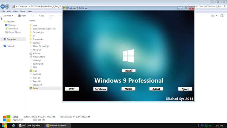Screen dimensions: 227x128
Task: Click the taskbar clock 12:10 AM
Action: tap(219, 126)
